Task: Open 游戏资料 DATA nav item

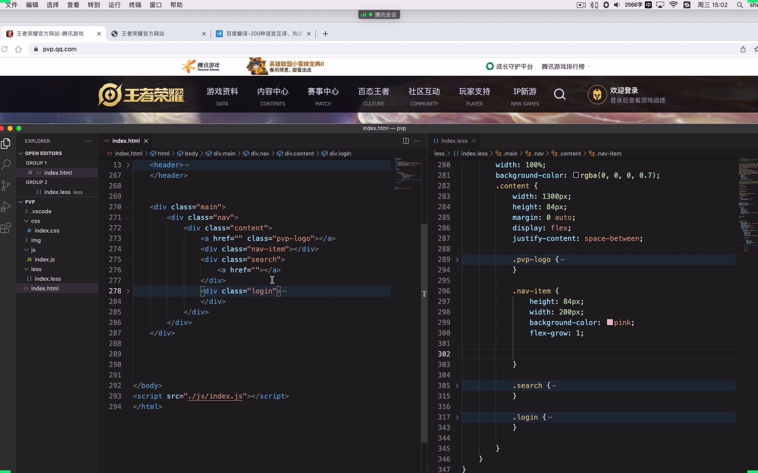Action: 222,96
